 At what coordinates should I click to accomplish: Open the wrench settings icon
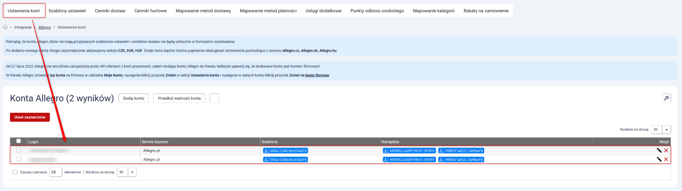pos(666,98)
